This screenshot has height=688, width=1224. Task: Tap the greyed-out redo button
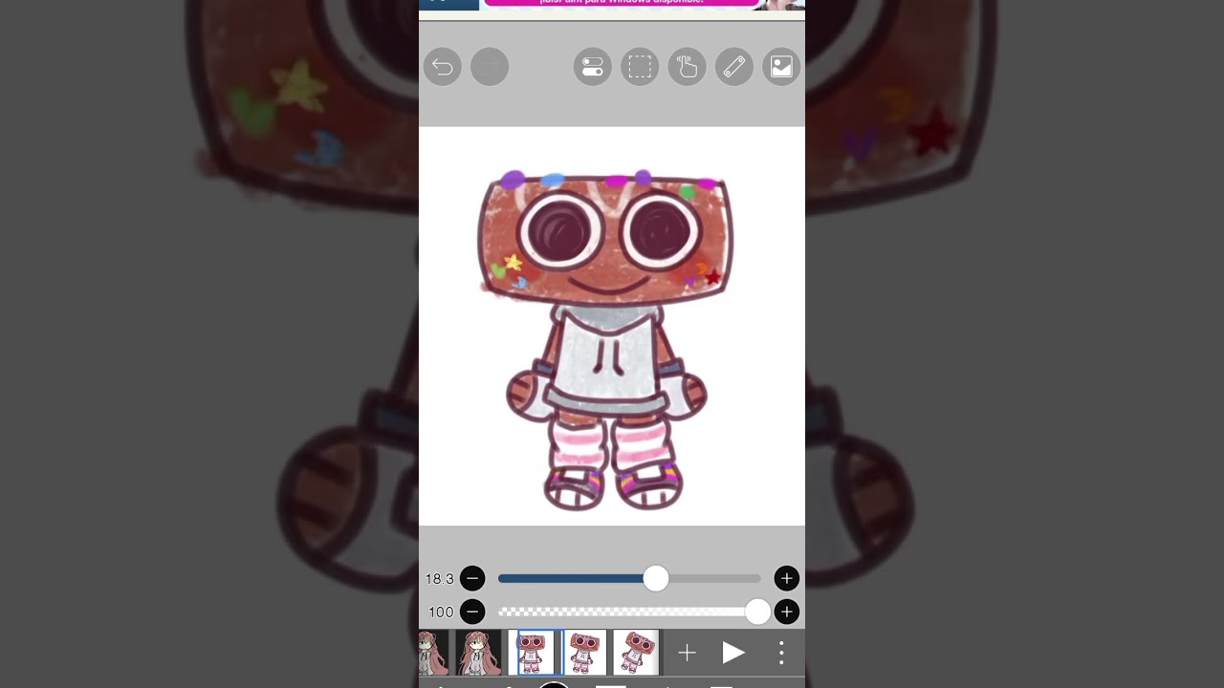click(x=490, y=67)
